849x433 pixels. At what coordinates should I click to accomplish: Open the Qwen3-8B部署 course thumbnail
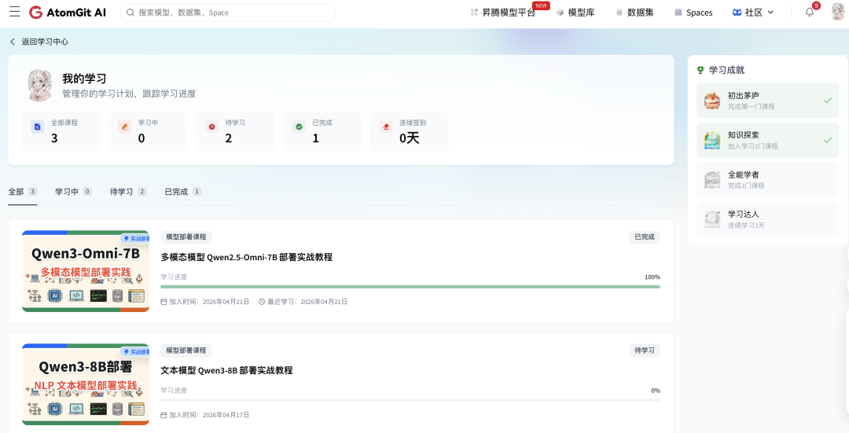(86, 384)
